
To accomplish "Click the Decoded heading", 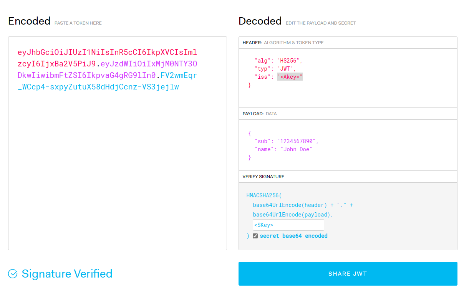I will point(260,21).
